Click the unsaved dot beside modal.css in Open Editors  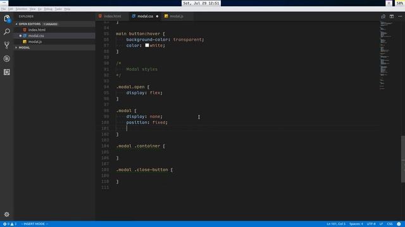(x=20, y=36)
